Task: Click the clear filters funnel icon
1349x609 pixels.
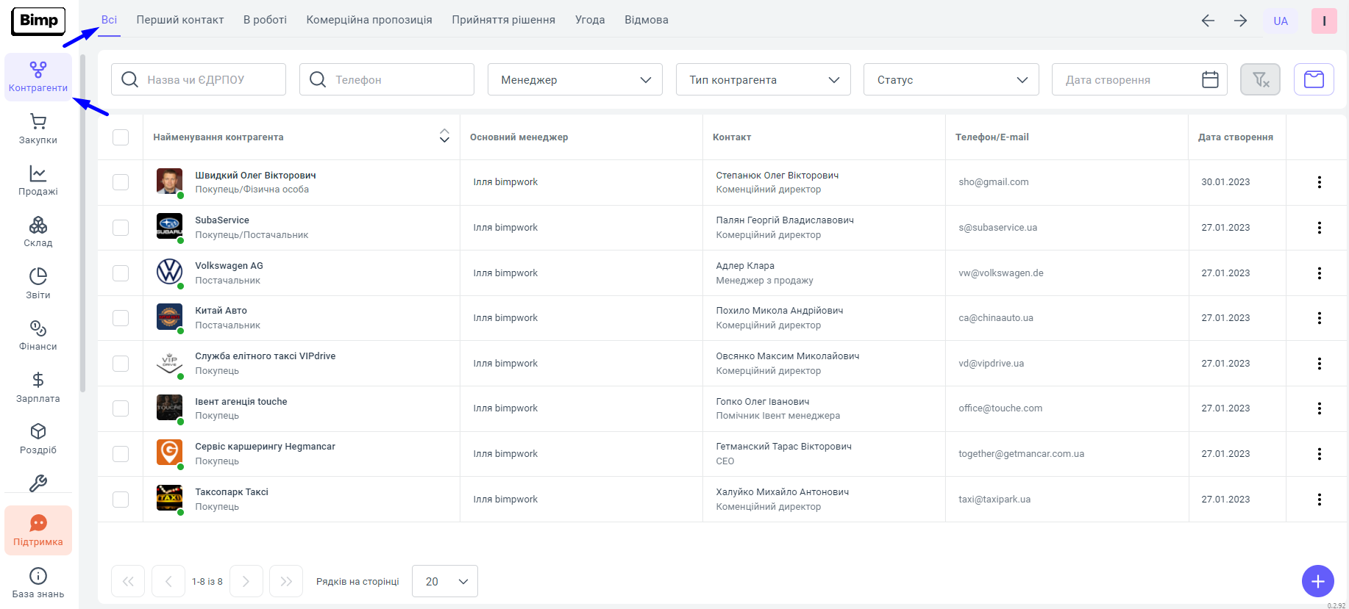Action: tap(1260, 79)
